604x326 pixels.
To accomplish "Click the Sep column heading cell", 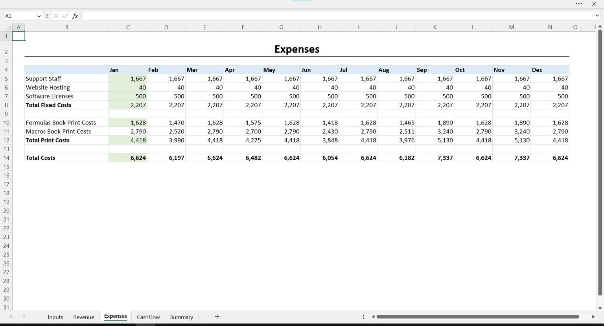I will 435,70.
